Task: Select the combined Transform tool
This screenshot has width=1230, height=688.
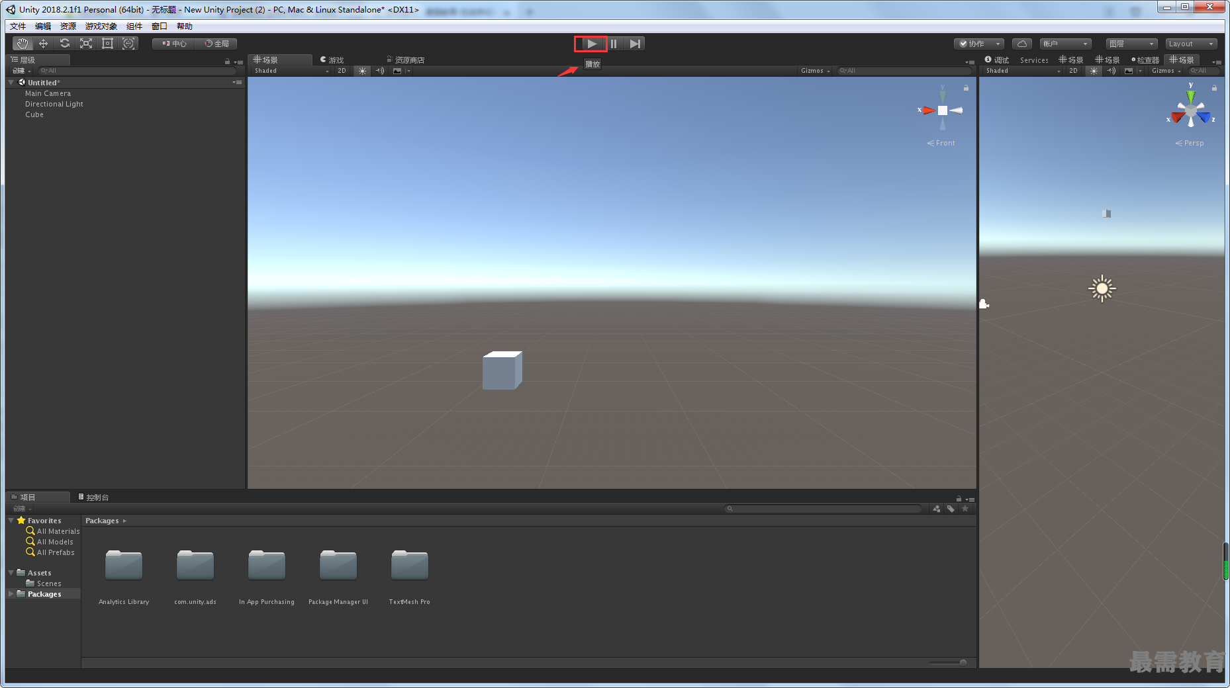Action: coord(128,44)
